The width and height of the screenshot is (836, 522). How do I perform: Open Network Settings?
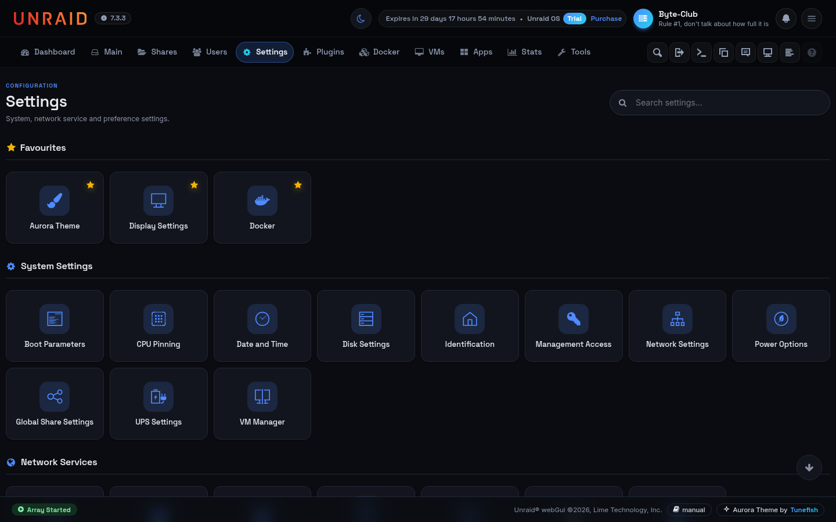[x=678, y=326]
